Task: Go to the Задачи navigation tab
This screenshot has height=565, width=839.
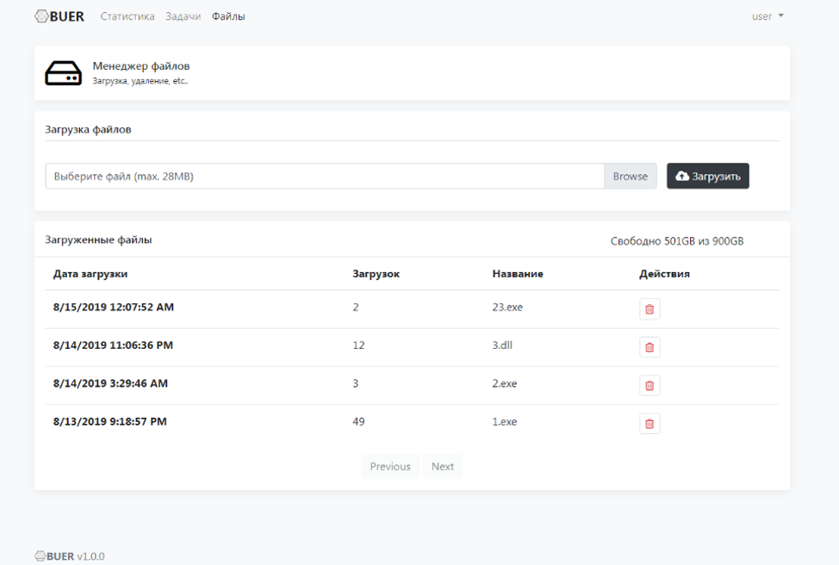Action: (183, 16)
